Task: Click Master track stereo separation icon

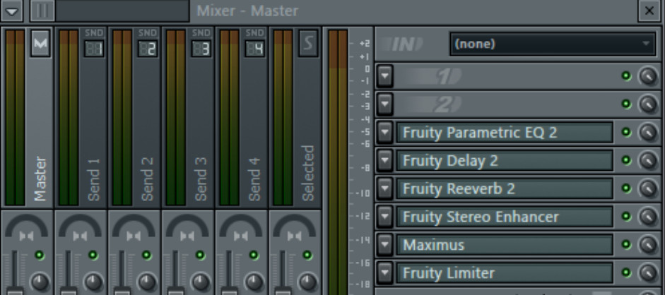Action: [x=26, y=235]
